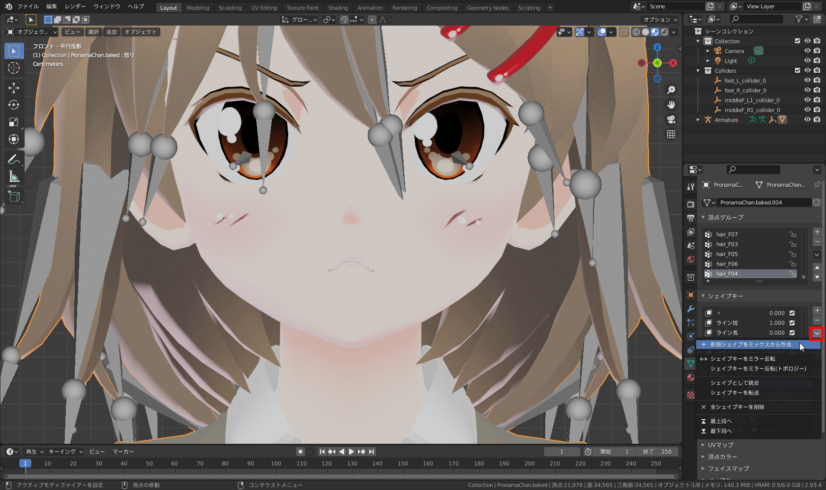Remove the selected vertex group with minus
This screenshot has width=826, height=490.
(817, 242)
